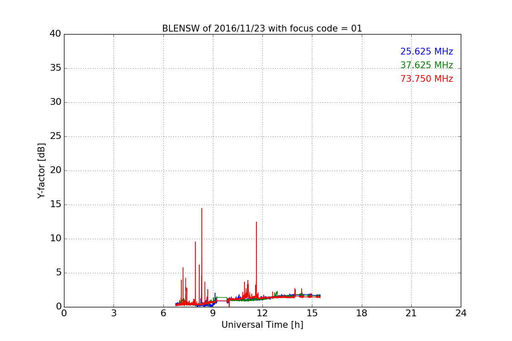
Task: Click the y-axis tick label 30
Action: click(x=55, y=102)
